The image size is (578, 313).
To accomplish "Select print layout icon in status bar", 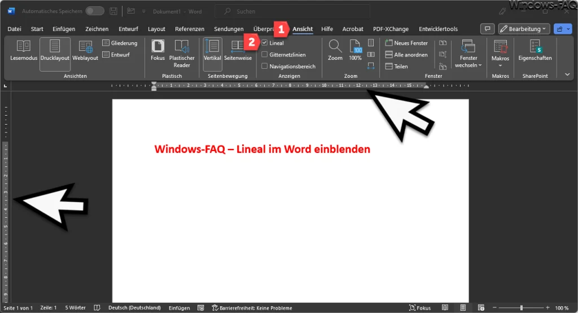I will click(x=463, y=308).
